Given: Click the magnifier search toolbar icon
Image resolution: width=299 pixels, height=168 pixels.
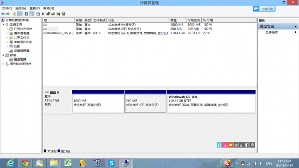Looking at the screenshot, I should pos(58,14).
